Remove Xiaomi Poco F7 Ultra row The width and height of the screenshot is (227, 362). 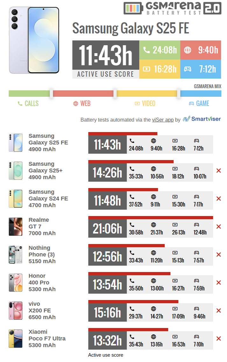point(218,339)
